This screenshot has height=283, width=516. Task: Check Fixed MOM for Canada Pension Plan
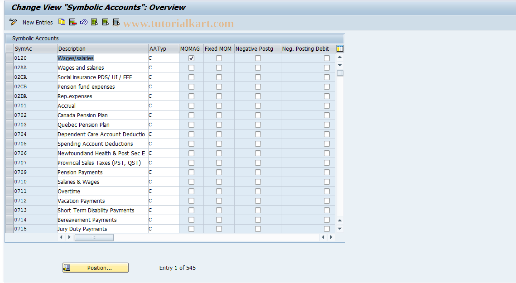[x=219, y=115]
